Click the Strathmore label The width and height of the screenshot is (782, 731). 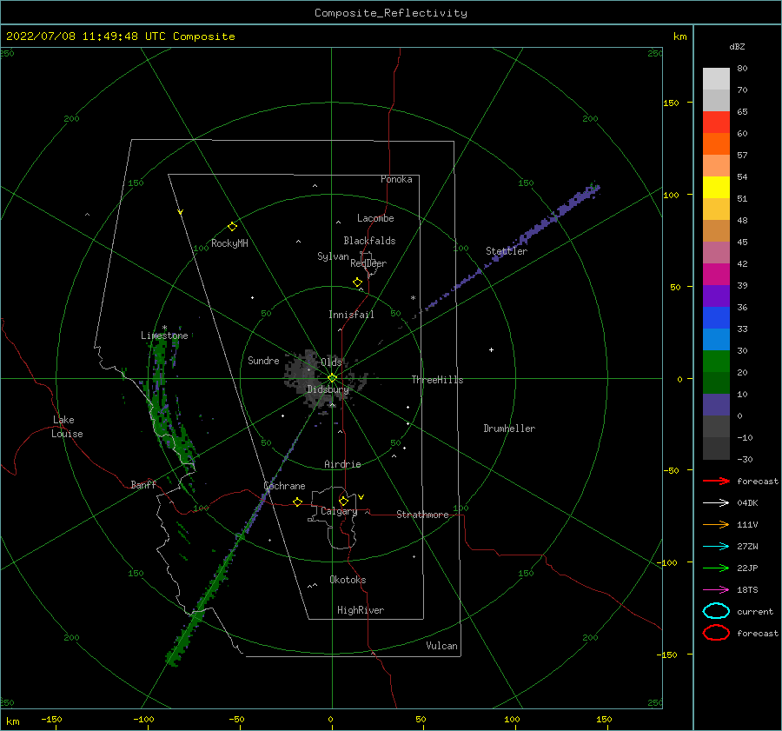[422, 515]
